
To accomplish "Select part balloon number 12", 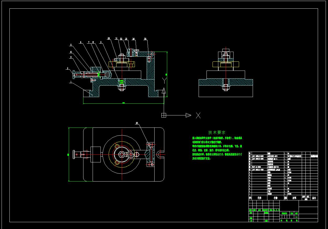I will pos(121,39).
